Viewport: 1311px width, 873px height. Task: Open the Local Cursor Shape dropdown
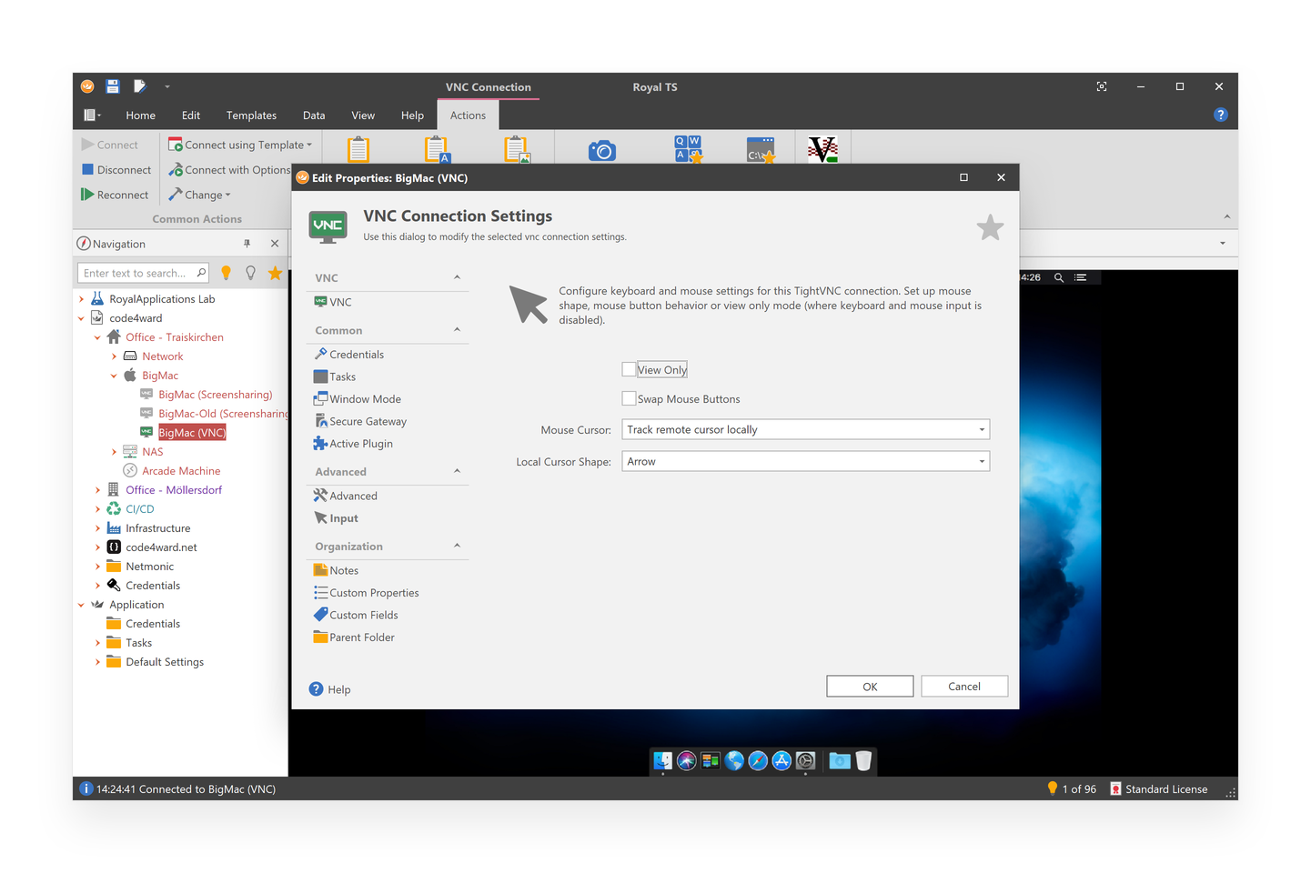pyautogui.click(x=981, y=461)
